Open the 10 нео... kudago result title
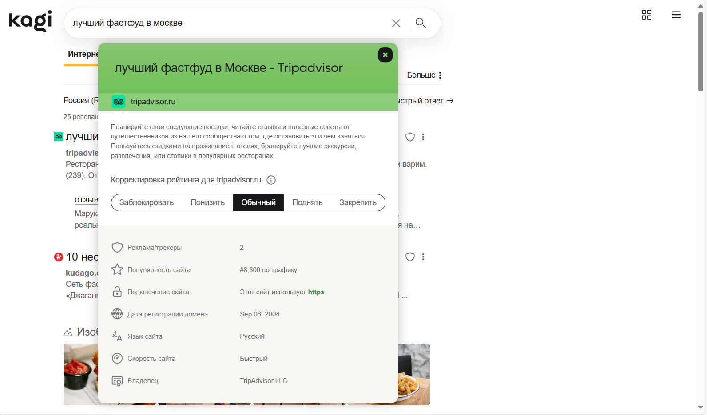This screenshot has height=415, width=707. pyautogui.click(x=82, y=257)
